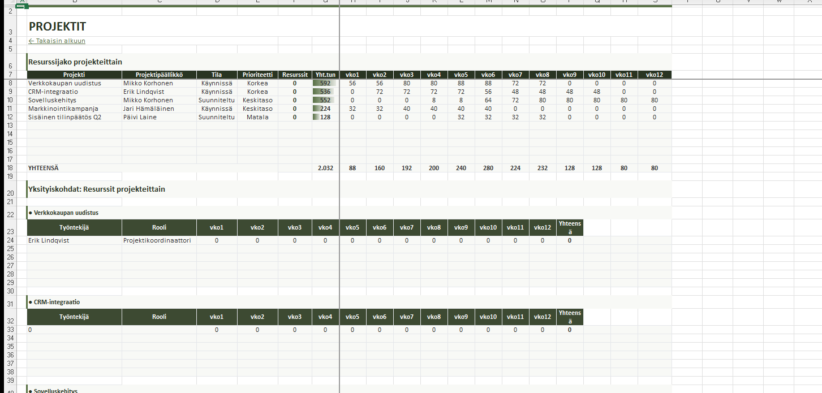Select the YHTEENSÄ label cell
The width and height of the screenshot is (822, 393).
[x=44, y=168]
